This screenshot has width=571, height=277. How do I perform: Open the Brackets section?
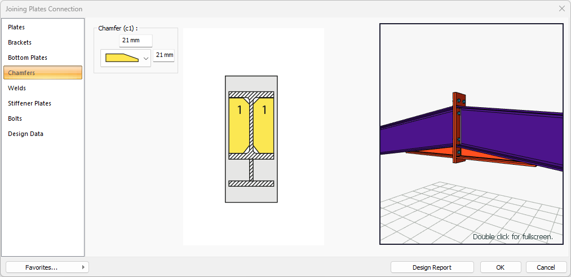[43, 42]
